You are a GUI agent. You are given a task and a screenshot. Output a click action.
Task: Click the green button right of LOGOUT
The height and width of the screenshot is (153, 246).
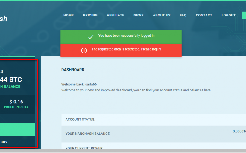[x=244, y=16]
